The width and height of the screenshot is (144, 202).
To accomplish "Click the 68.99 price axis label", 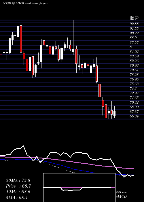I will pos(134,107).
